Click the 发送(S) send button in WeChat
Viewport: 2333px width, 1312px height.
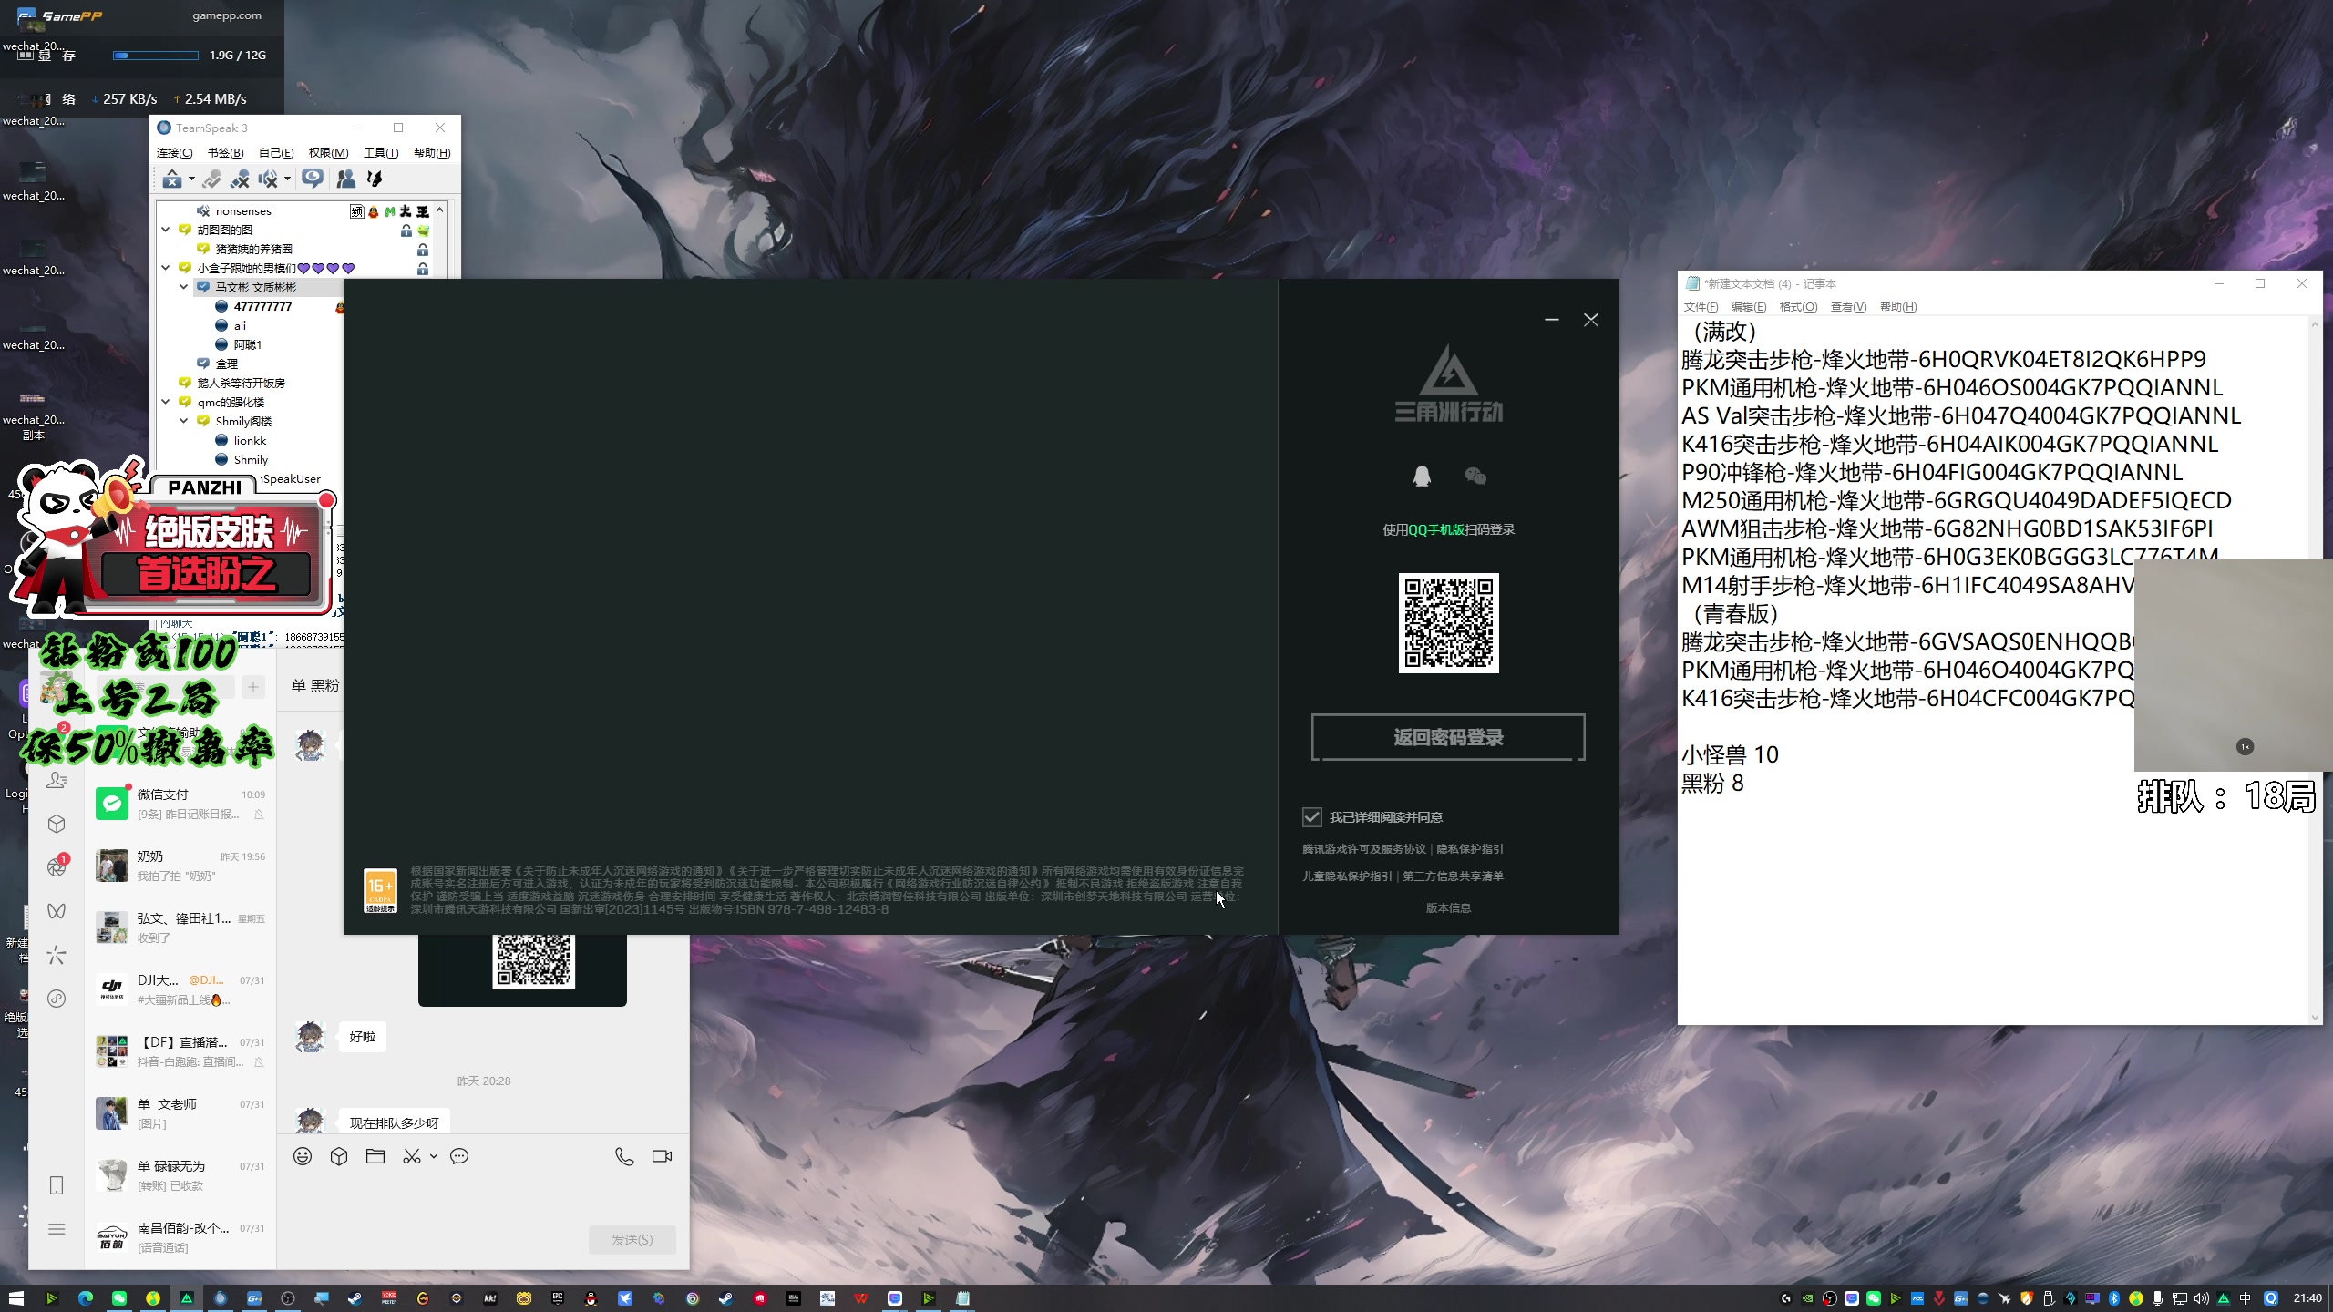pos(632,1240)
